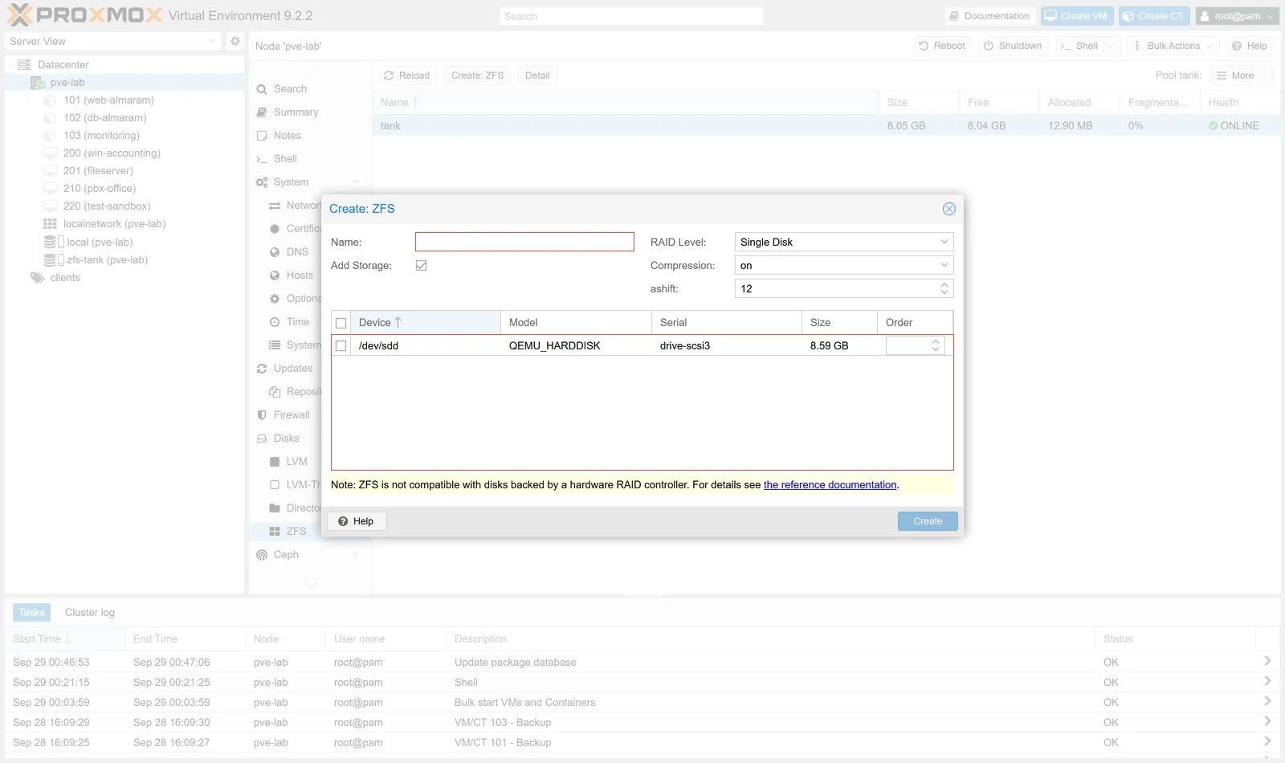This screenshot has height=763, width=1285.
Task: Close the Create: ZFS dialog
Action: tap(948, 209)
